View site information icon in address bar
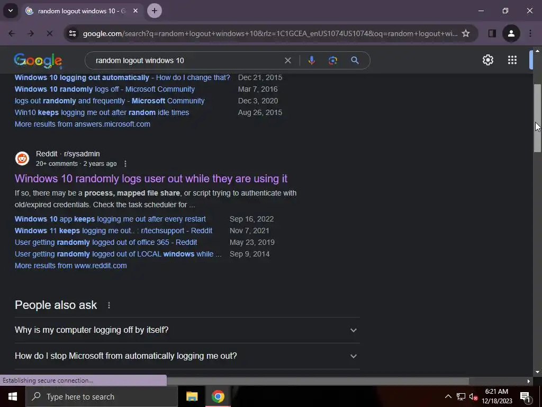The image size is (542, 407). click(73, 33)
